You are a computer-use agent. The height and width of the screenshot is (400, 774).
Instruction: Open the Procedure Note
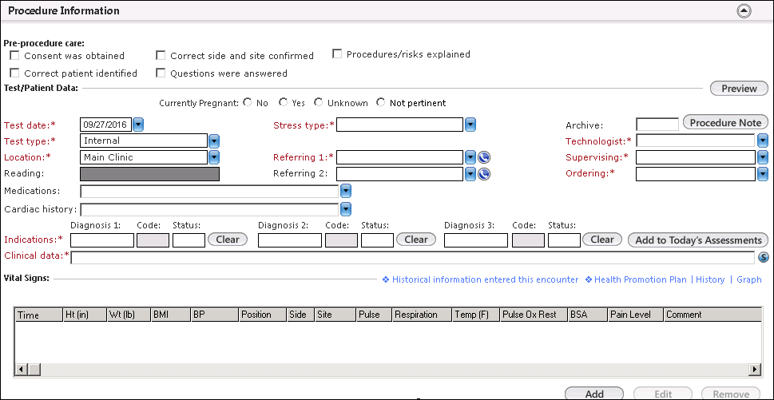tap(725, 123)
